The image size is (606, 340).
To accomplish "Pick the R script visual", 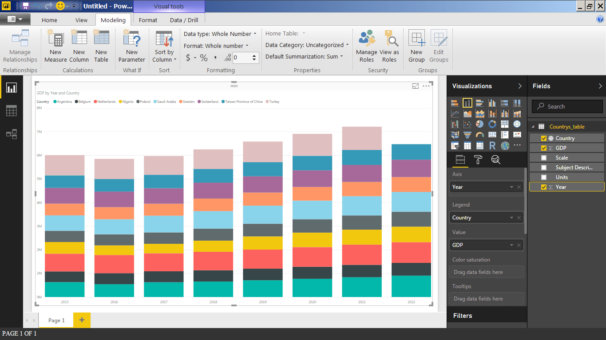I will point(492,145).
